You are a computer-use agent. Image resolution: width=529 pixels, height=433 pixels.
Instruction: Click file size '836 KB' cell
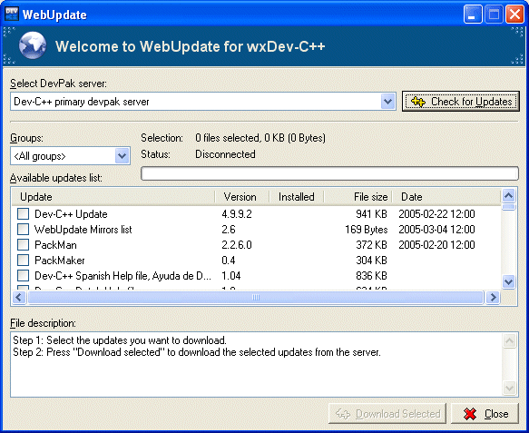pos(371,276)
